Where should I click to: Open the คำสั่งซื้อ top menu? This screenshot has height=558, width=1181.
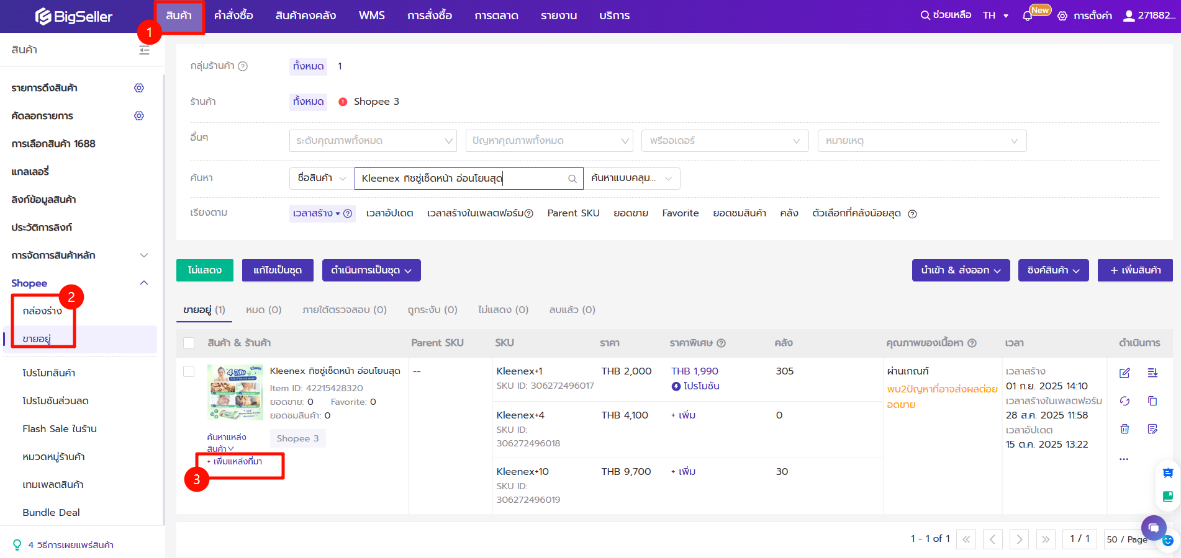coord(233,15)
